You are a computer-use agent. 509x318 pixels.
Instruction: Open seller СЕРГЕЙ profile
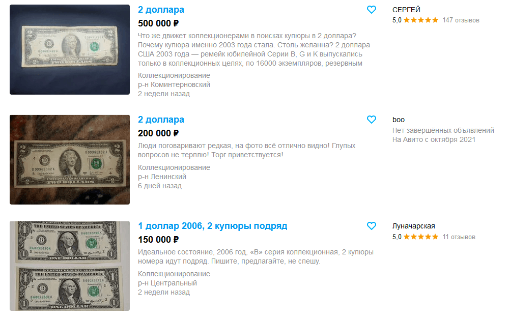(x=406, y=10)
